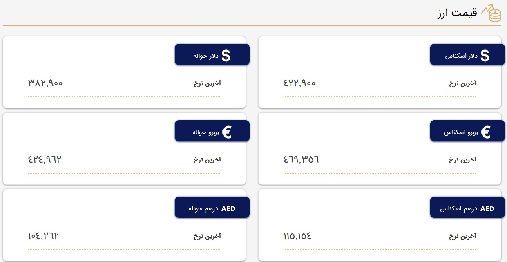Click the euro sign icon on یورو اسکناس
This screenshot has width=507, height=262.
tap(485, 132)
